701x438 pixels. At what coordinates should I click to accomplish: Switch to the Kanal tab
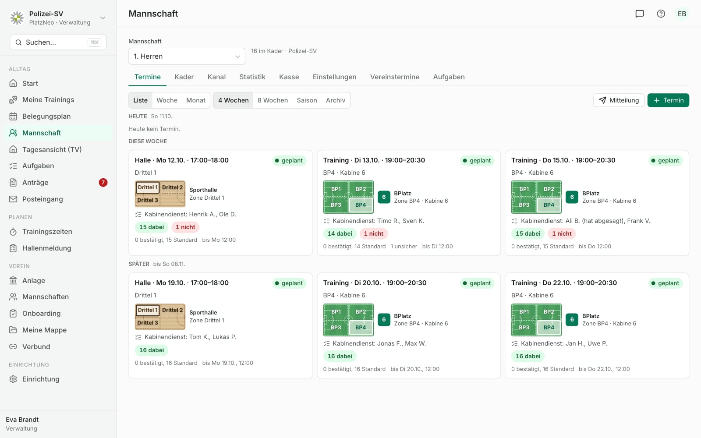pyautogui.click(x=216, y=77)
